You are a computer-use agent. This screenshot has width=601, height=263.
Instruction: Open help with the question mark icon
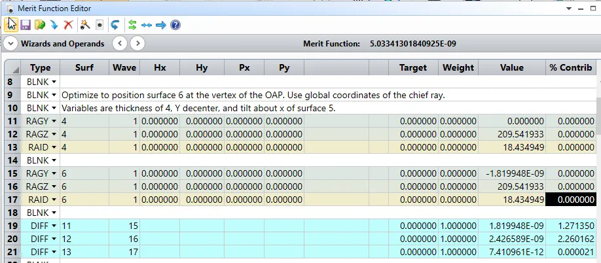[175, 25]
